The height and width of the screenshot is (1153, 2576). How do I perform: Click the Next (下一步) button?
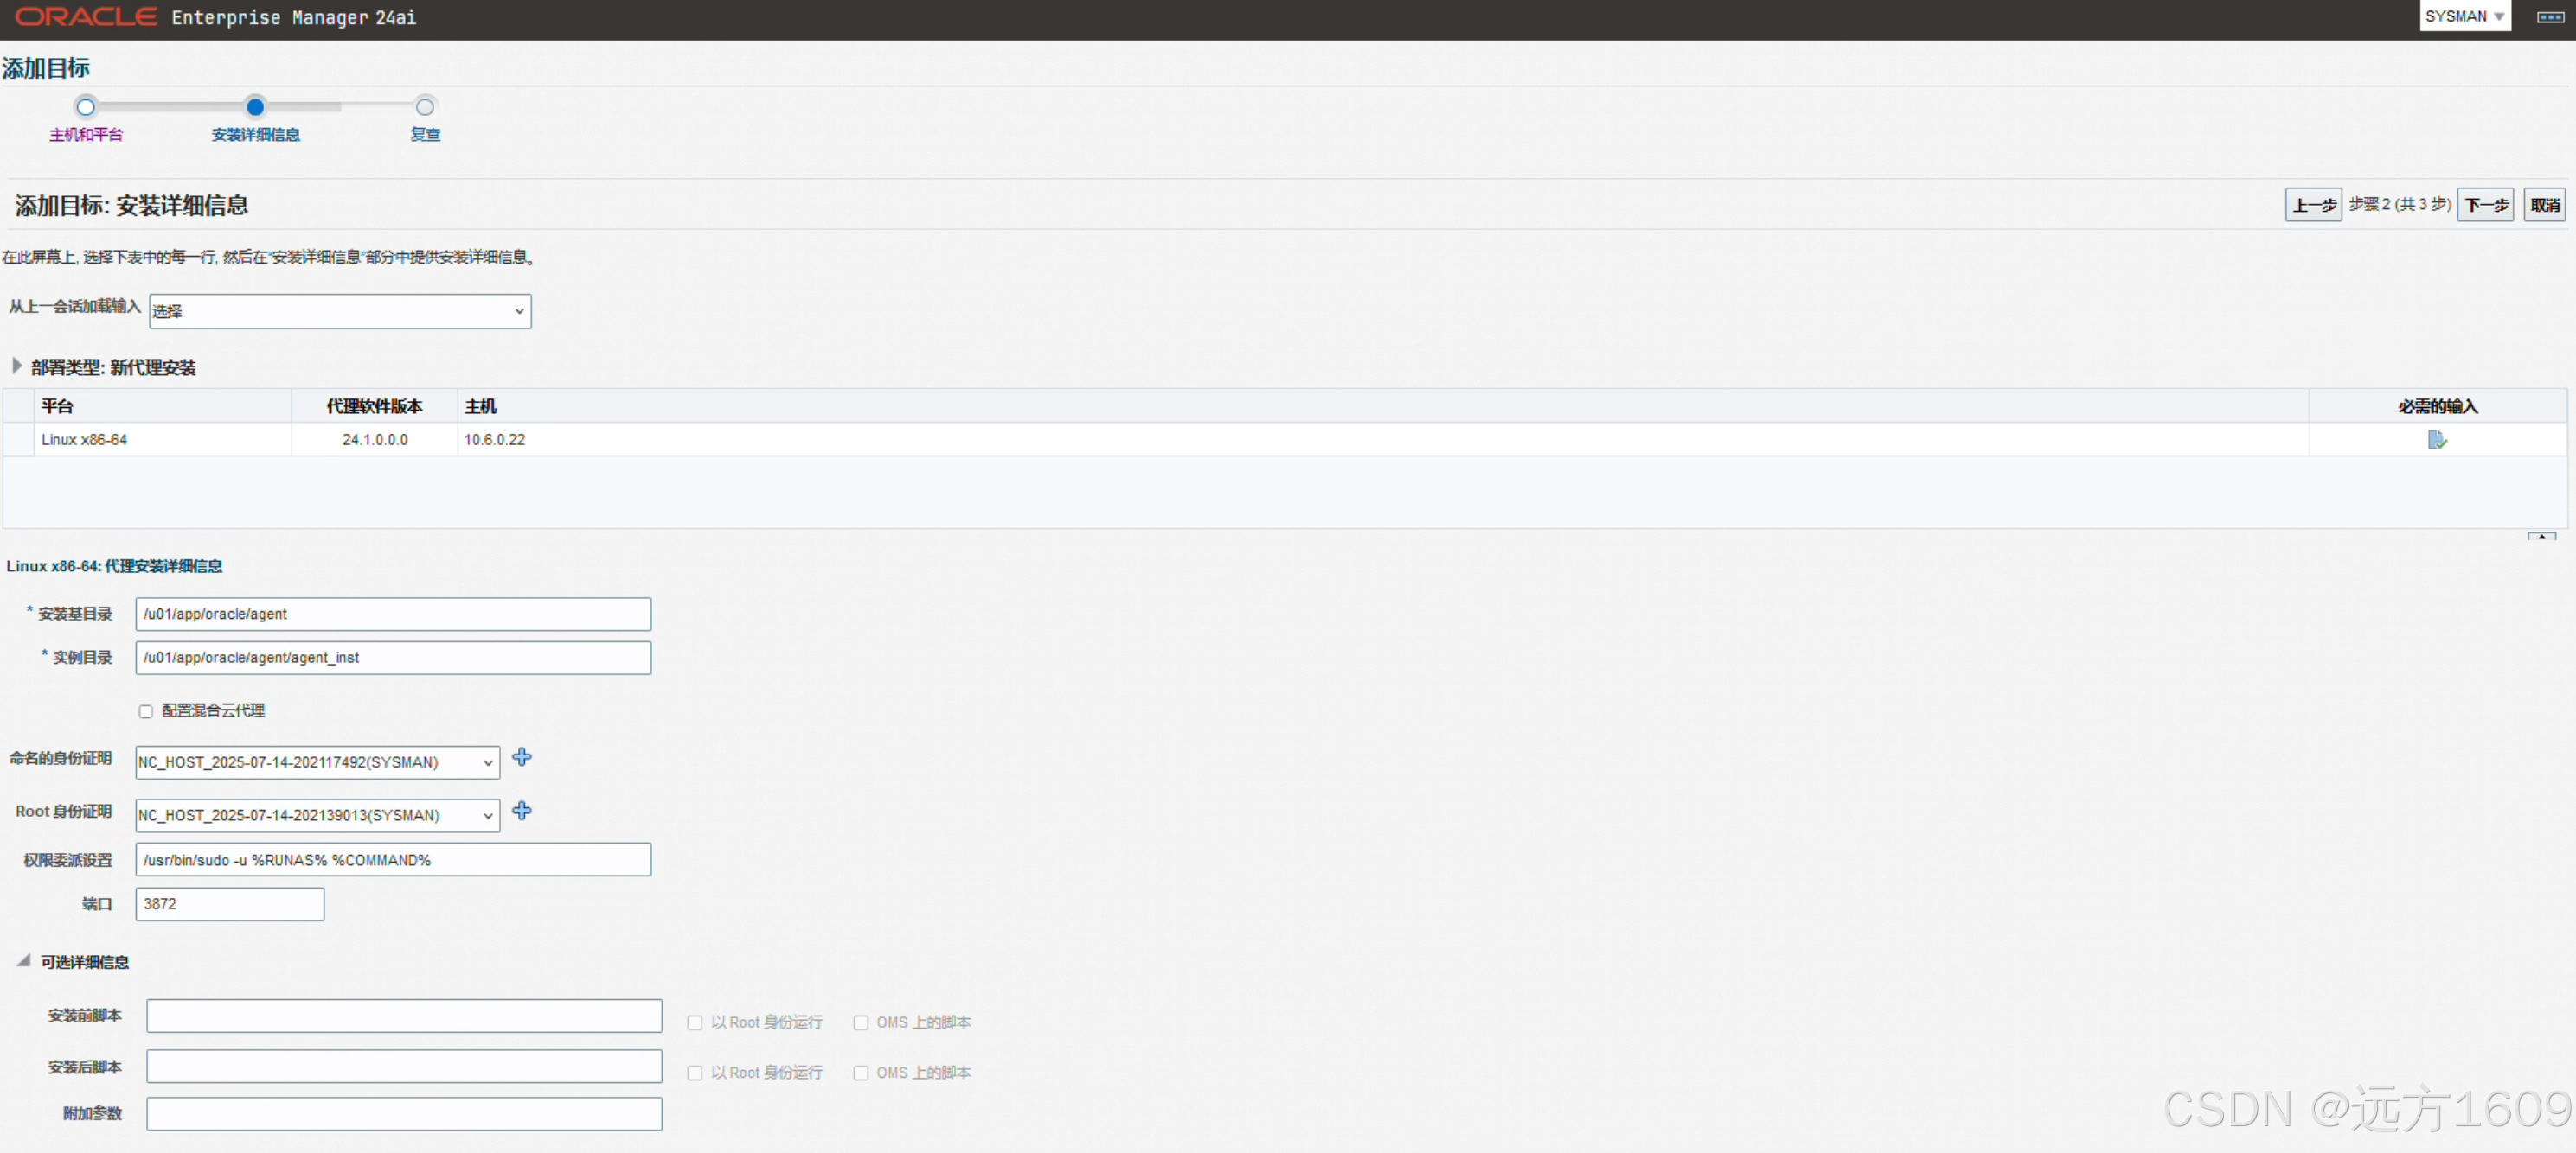click(x=2485, y=205)
